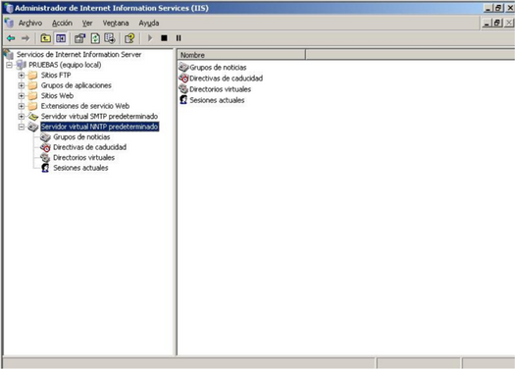Select Extensiones de servicio Web label
The width and height of the screenshot is (515, 369).
pyautogui.click(x=85, y=106)
